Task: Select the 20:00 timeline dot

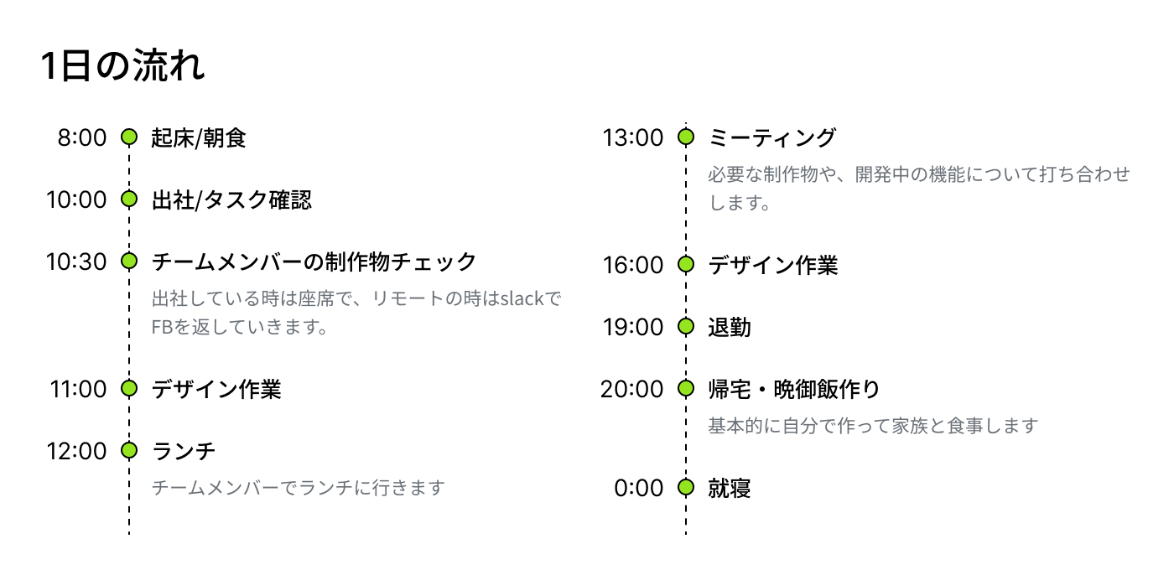Action: pyautogui.click(x=686, y=388)
